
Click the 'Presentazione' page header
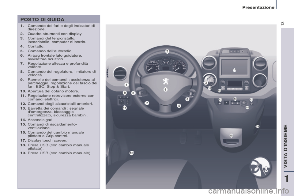pos(258,7)
